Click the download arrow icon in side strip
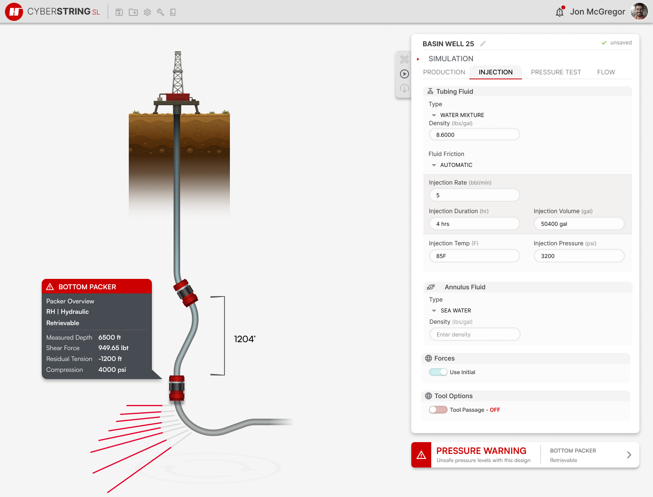653x497 pixels. point(404,88)
